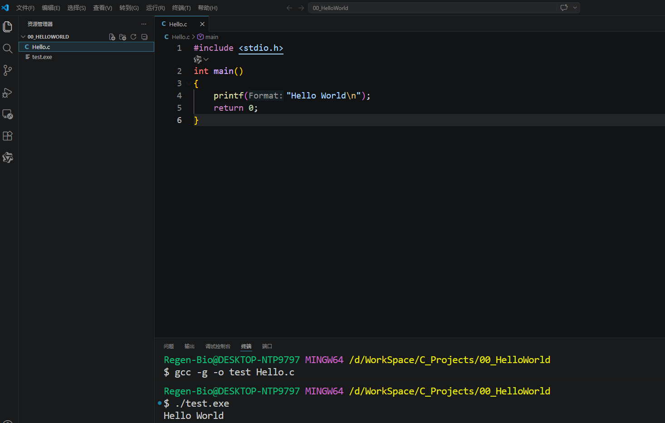Click the printf call on line 4
The height and width of the screenshot is (423, 665).
(x=229, y=96)
